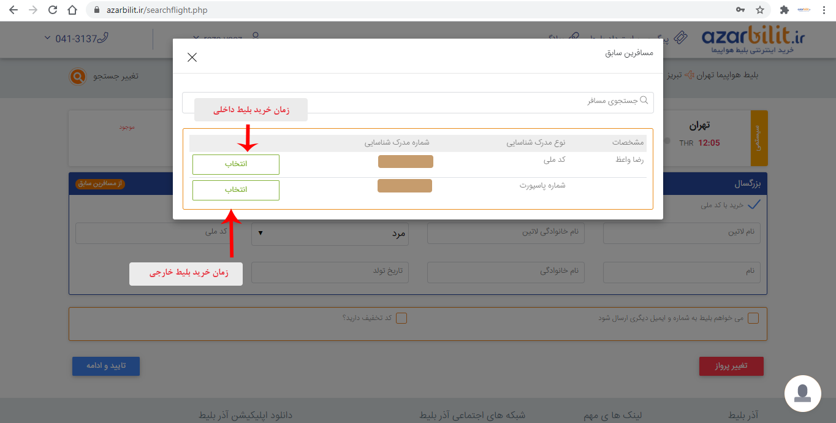Open the browser extensions puzzle icon
This screenshot has height=423, width=836.
click(784, 10)
